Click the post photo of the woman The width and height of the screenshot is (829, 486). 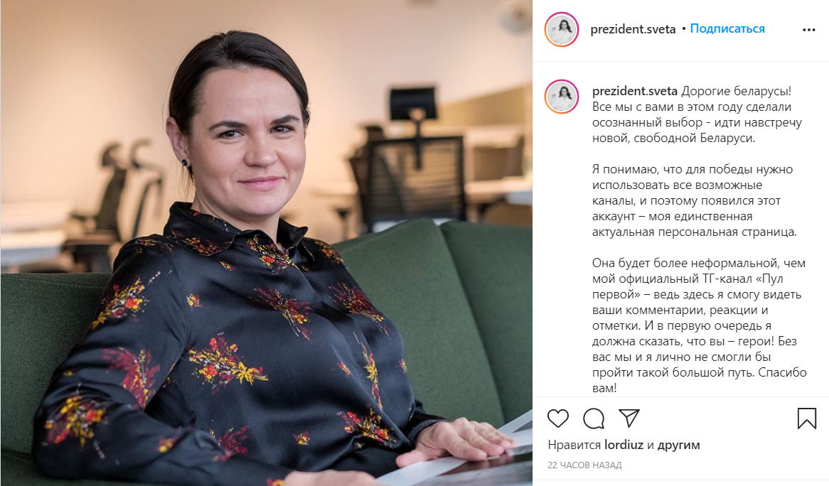point(267,243)
